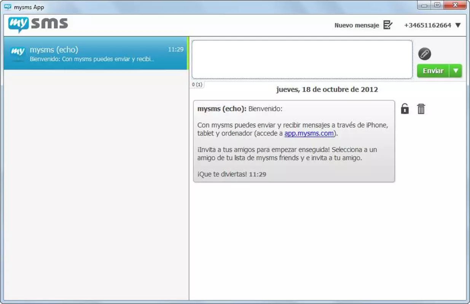Click the mysms (echo) contact avatar

point(18,54)
